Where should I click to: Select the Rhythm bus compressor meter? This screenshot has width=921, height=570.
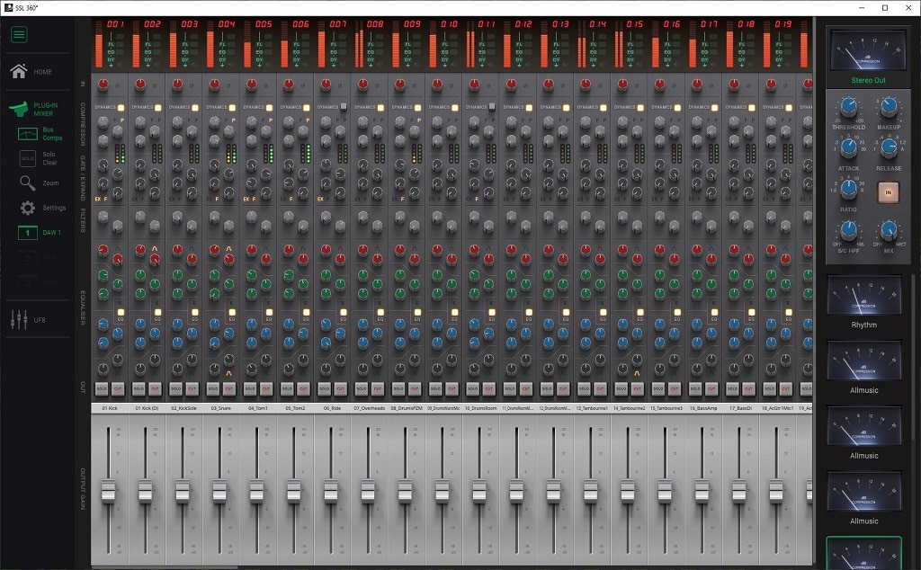point(864,297)
